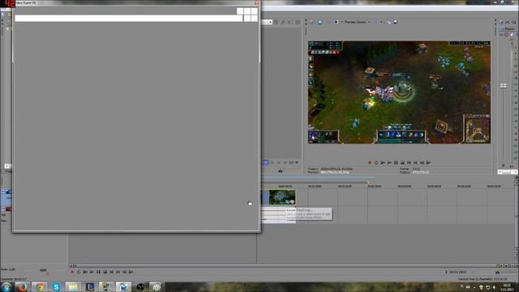Open the dropdown left of the trimmer toolbar
The image size is (519, 292).
coord(270,22)
